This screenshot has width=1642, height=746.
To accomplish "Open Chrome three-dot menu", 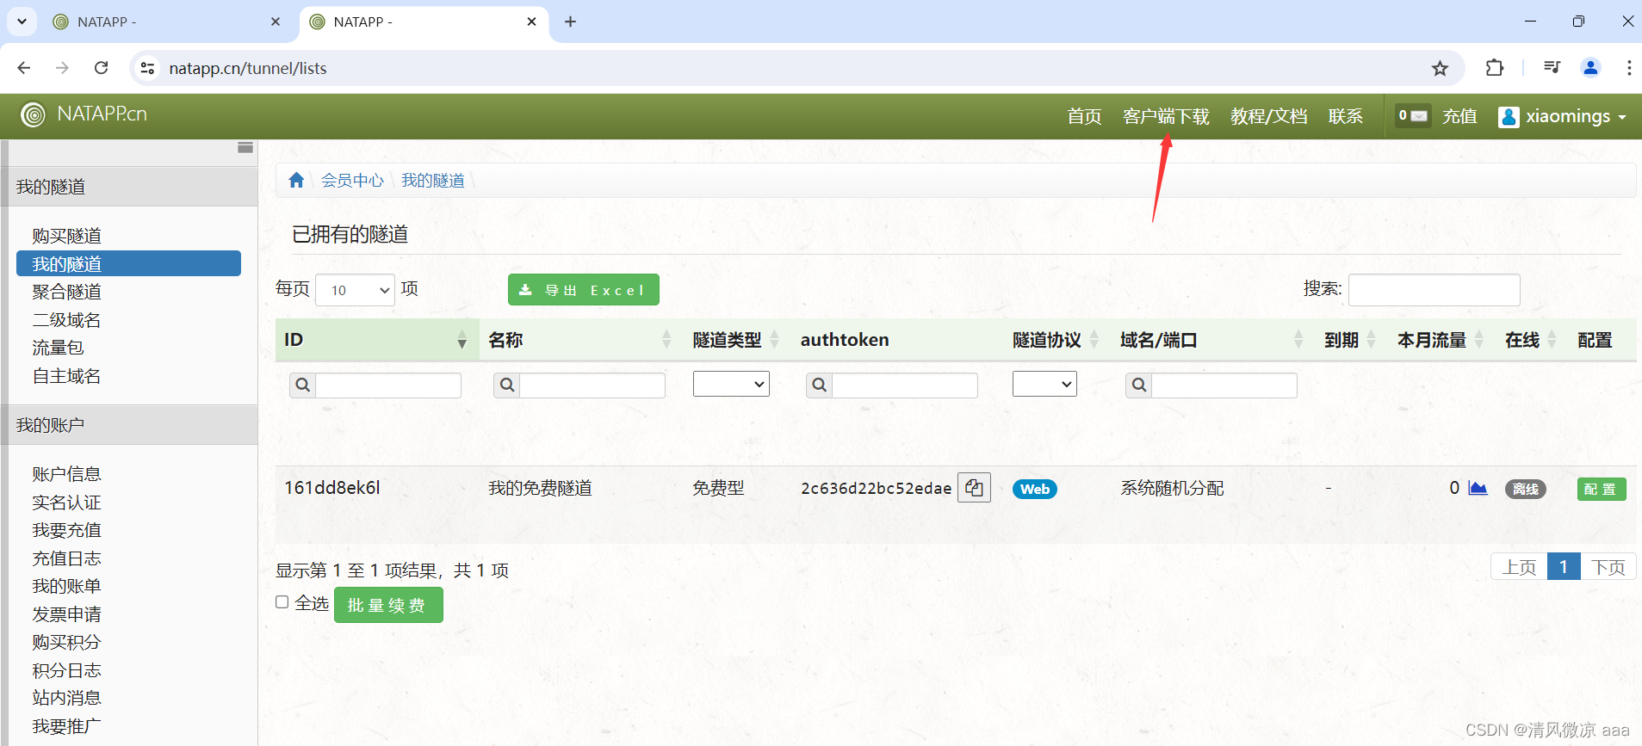I will coord(1628,68).
